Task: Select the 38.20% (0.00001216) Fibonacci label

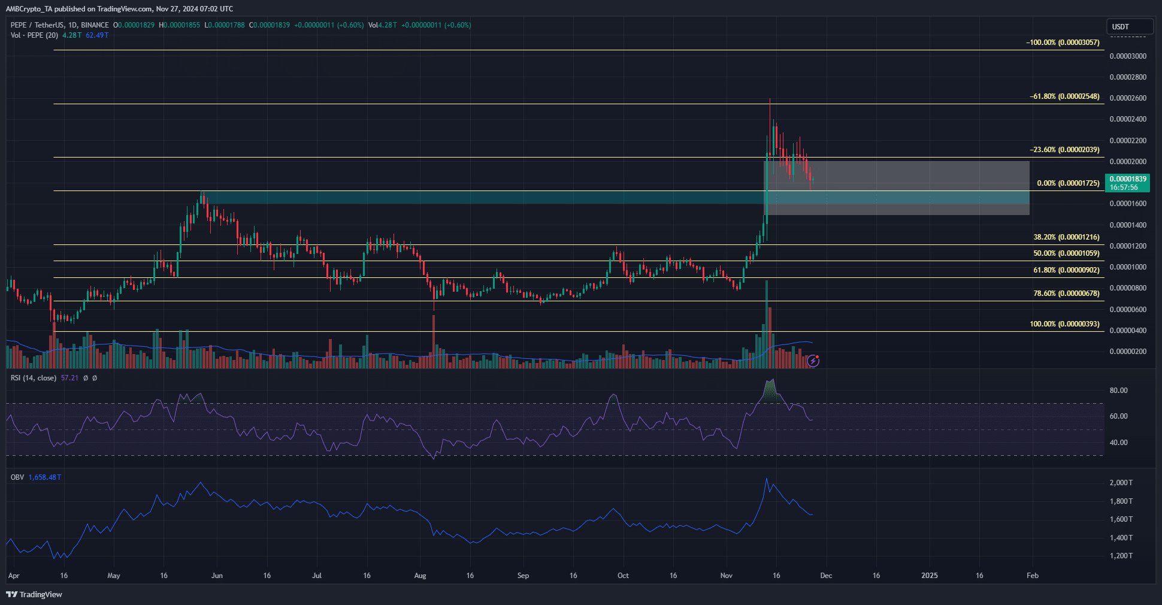Action: click(x=1067, y=237)
